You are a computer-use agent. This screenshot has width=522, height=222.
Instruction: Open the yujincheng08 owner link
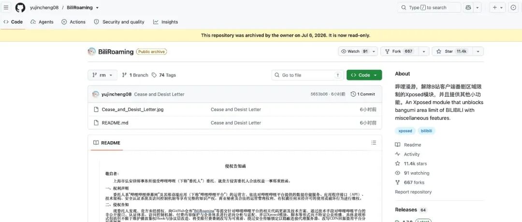(44, 7)
